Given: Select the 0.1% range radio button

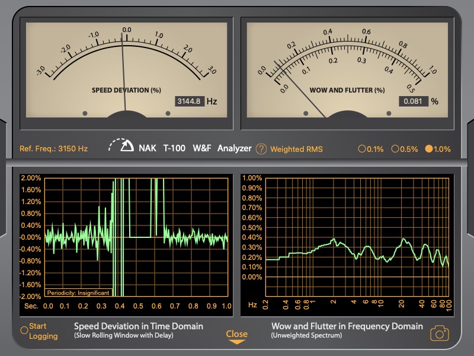Looking at the screenshot, I should (361, 149).
